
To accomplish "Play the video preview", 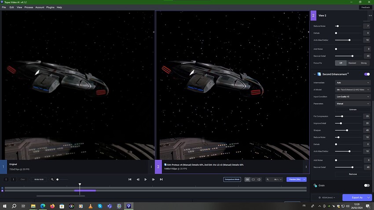I will pos(146,179).
